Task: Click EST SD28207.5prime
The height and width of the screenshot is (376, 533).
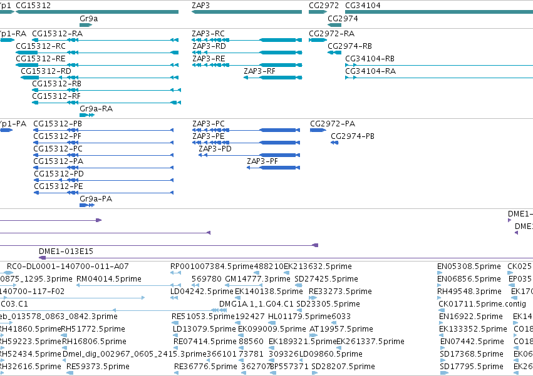Action: [x=343, y=367]
